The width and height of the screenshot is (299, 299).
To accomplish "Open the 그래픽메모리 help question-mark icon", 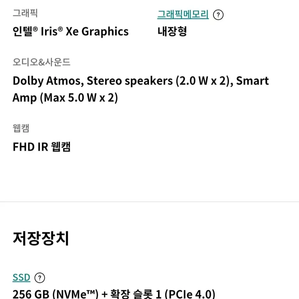I will (218, 15).
